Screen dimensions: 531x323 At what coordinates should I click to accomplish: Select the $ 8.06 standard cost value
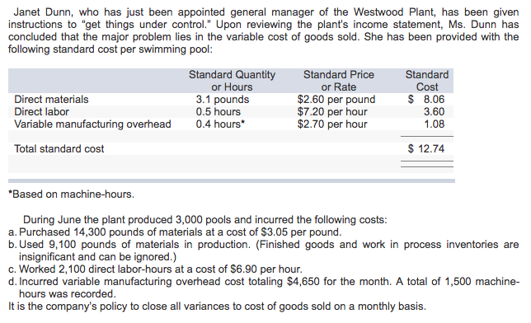click(x=426, y=99)
